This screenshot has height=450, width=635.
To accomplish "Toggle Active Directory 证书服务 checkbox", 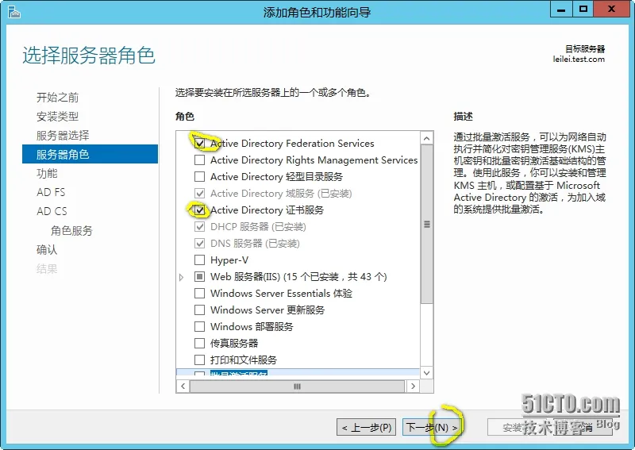I will (x=200, y=210).
